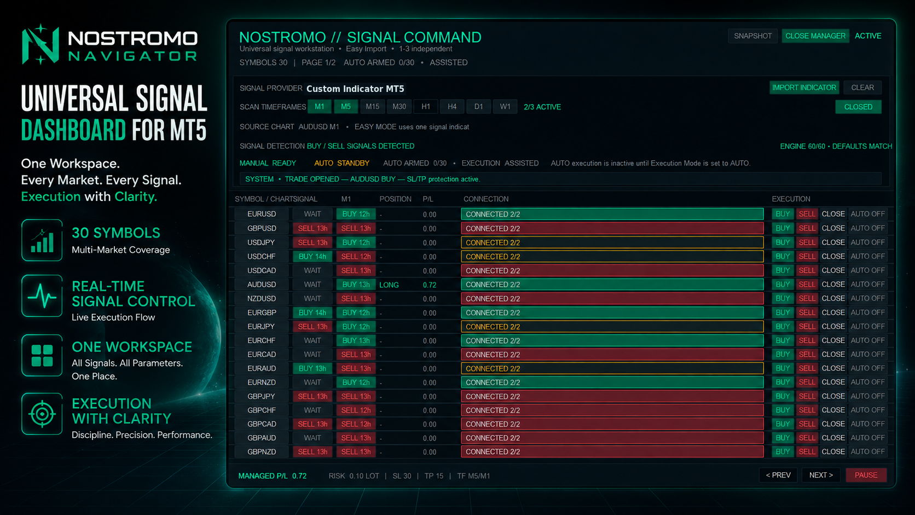Enable the M15 scan timeframe

(x=373, y=107)
